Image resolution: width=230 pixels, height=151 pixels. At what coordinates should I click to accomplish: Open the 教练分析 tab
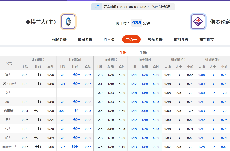(155, 39)
